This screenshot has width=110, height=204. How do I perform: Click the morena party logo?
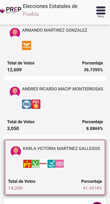(43, 164)
